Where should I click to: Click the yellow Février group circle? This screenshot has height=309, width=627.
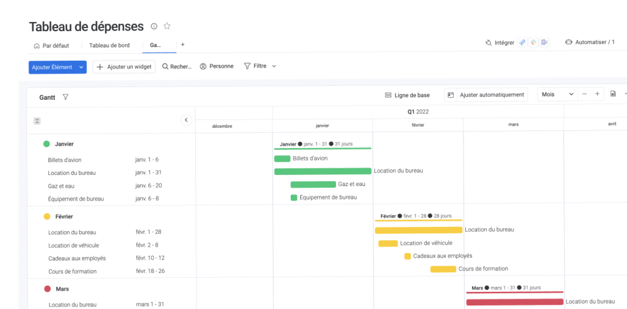tap(47, 216)
